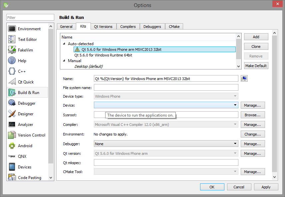285x197 pixels.
Task: Select the Debugger category icon
Action: [12, 103]
